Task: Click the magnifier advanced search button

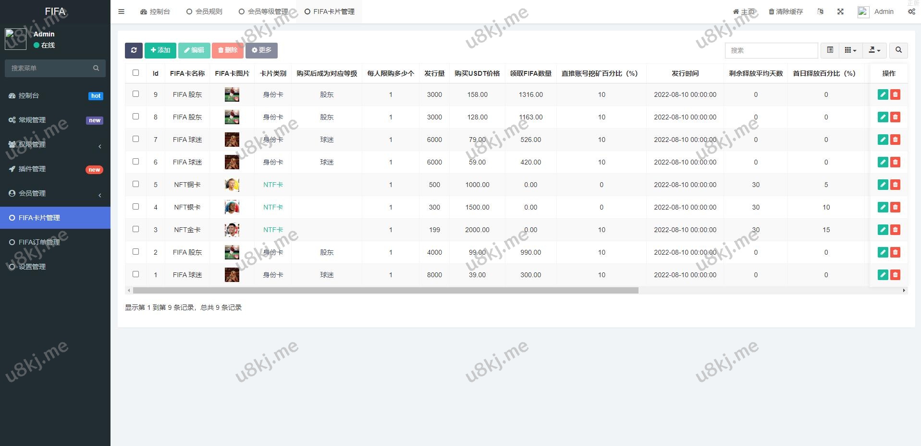Action: 898,50
